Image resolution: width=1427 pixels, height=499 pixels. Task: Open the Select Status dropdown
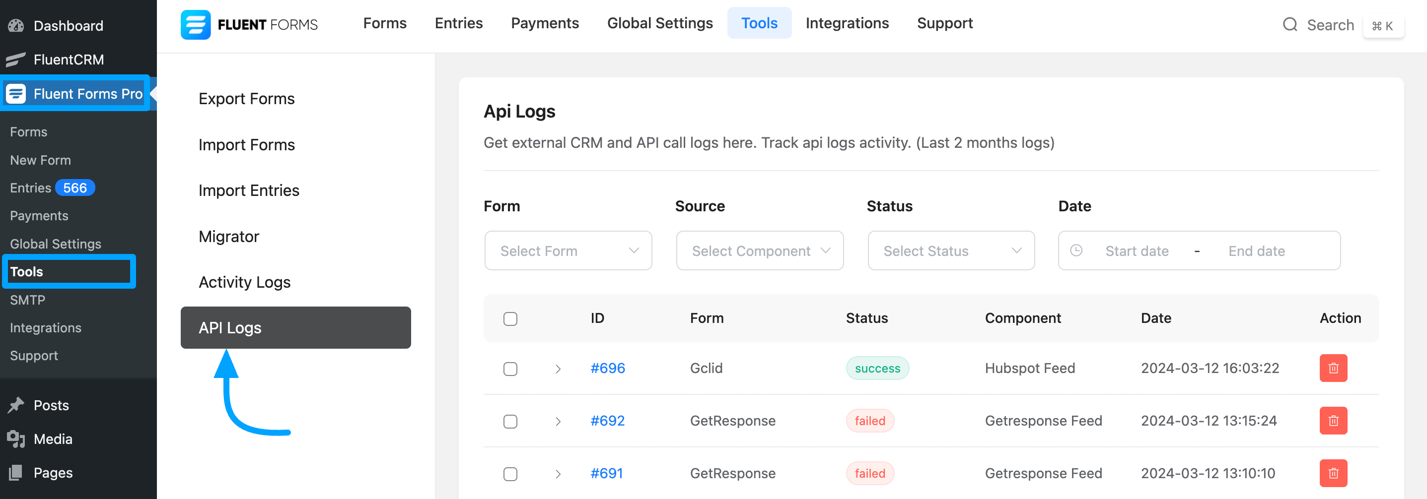(951, 250)
